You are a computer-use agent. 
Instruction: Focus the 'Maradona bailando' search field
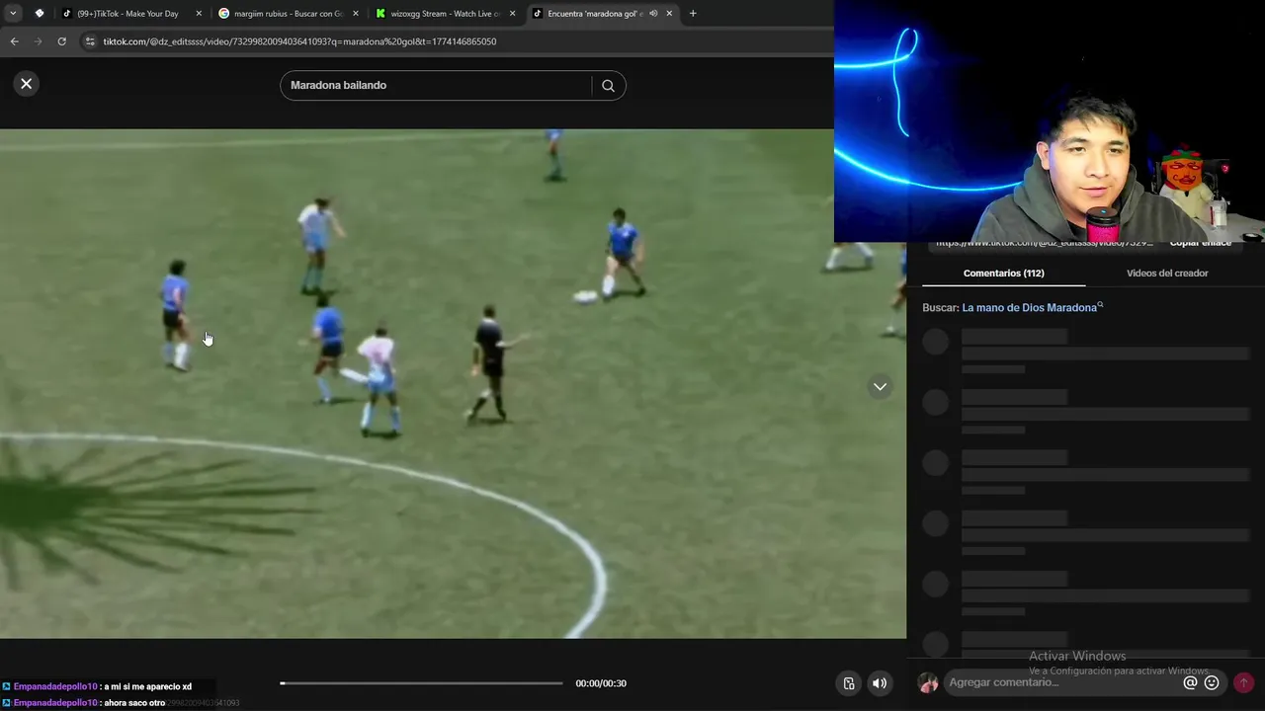(438, 86)
